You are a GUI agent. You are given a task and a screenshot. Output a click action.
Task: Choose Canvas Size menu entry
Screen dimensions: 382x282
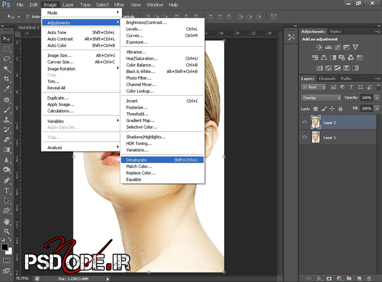[81, 62]
